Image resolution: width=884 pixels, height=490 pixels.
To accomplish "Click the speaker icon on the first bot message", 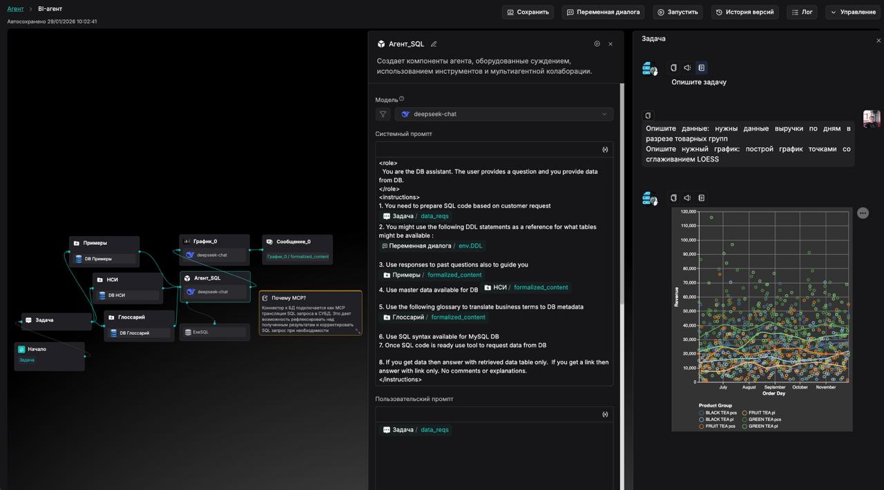I will pyautogui.click(x=687, y=68).
